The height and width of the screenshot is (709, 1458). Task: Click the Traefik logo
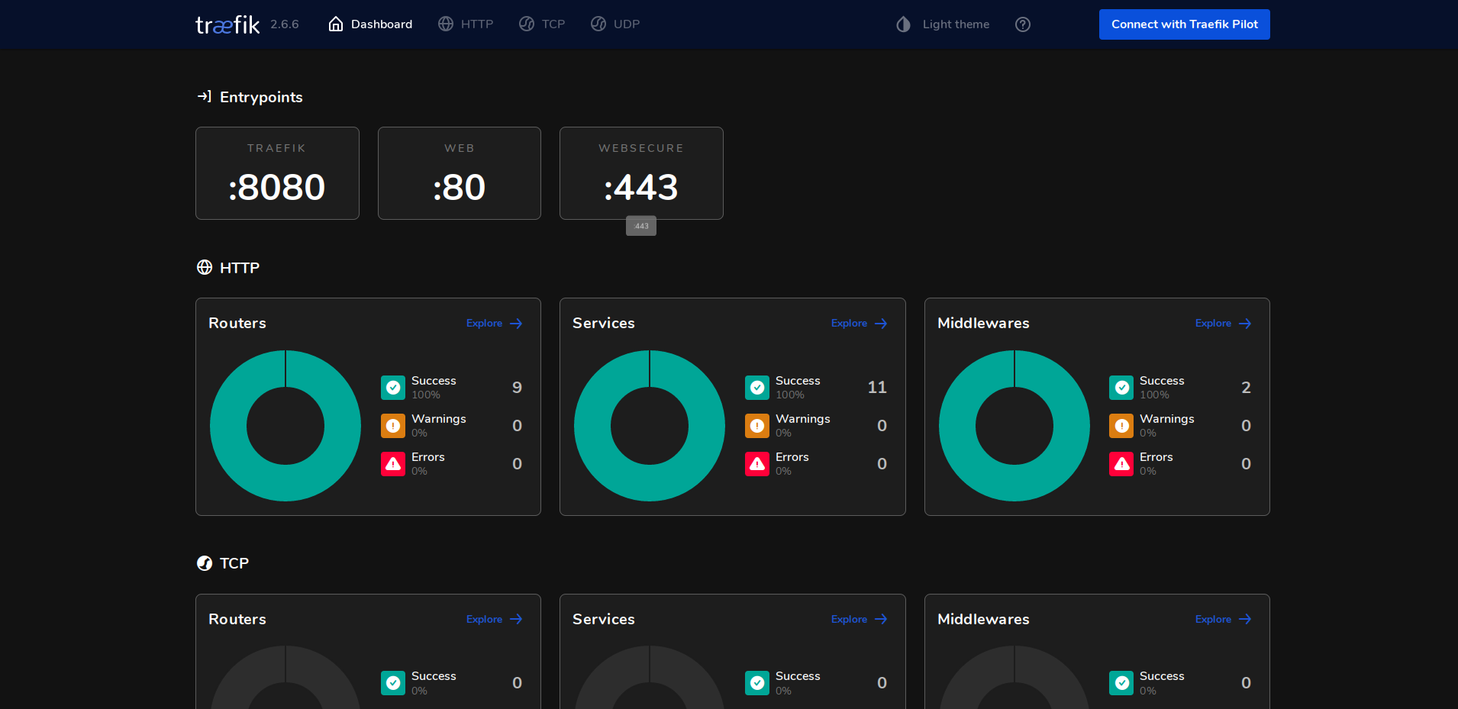(x=227, y=24)
